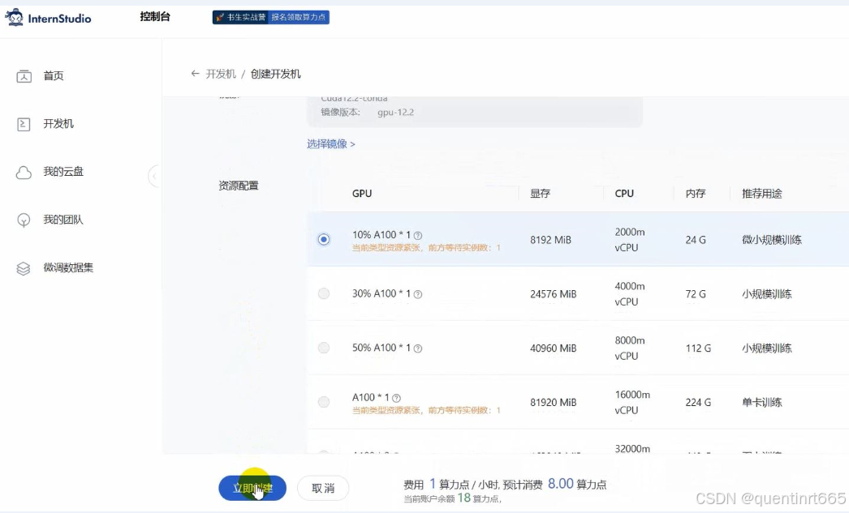Viewport: 849px width, 513px height.
Task: Open 微调数据集 in sidebar
Action: pos(68,267)
